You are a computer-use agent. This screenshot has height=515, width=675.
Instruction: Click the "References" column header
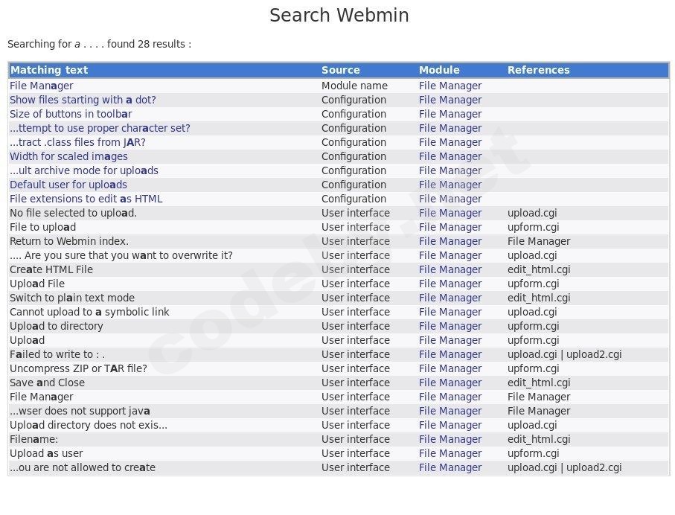click(539, 70)
